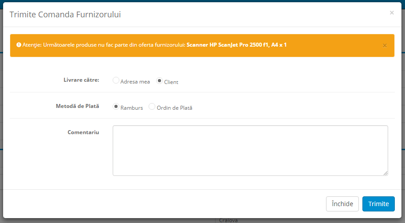The height and width of the screenshot is (223, 405).
Task: Close the Trimite Comanda Furnizorului dialog
Action: (x=391, y=13)
